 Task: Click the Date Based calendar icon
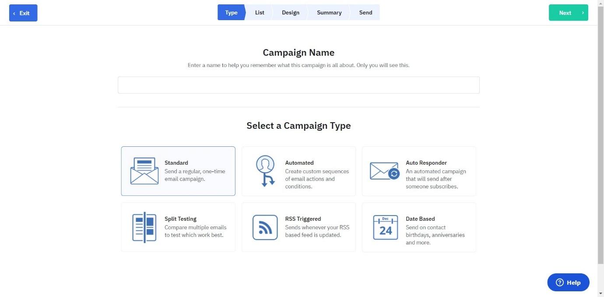pos(386,227)
